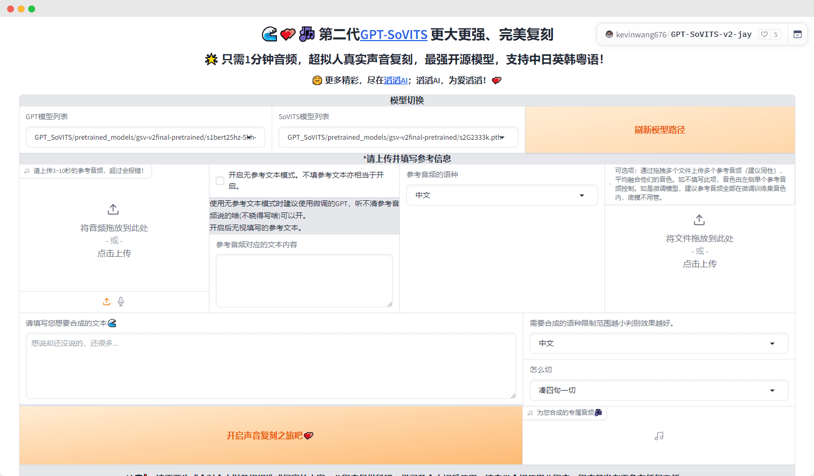Image resolution: width=814 pixels, height=476 pixels.
Task: Click the large upload arrow in reference audio dropzone
Action: (113, 209)
